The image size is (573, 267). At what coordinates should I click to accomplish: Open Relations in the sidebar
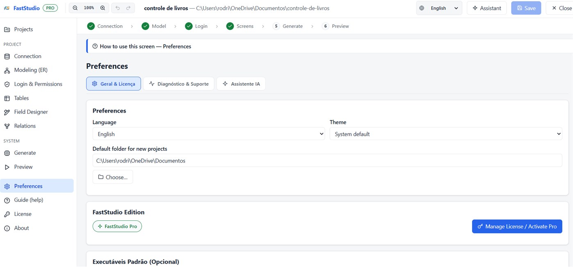point(37,126)
